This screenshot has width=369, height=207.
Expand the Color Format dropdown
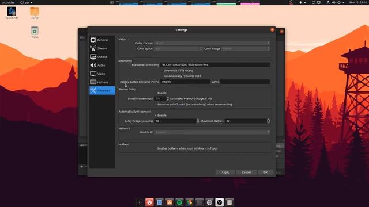212,43
